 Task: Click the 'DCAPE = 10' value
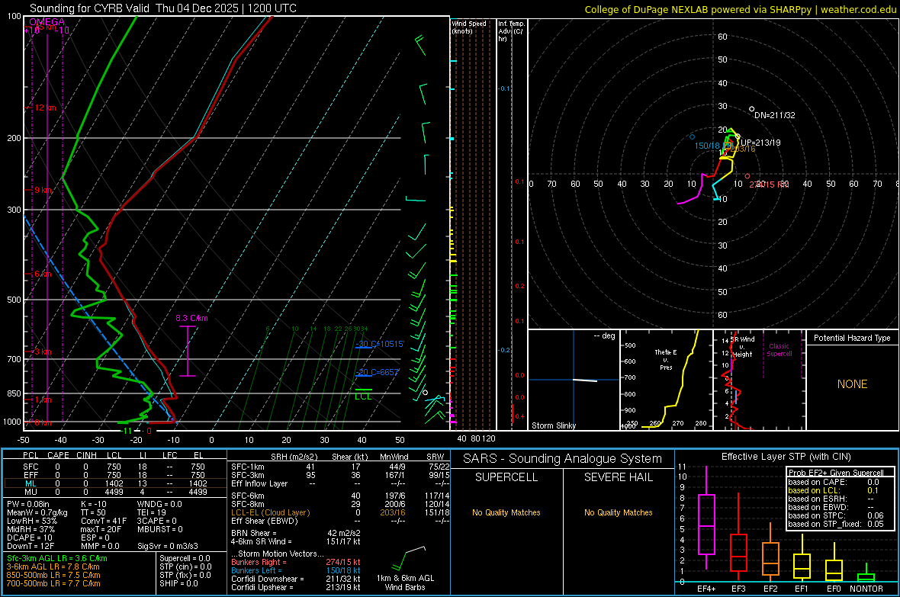pos(29,538)
